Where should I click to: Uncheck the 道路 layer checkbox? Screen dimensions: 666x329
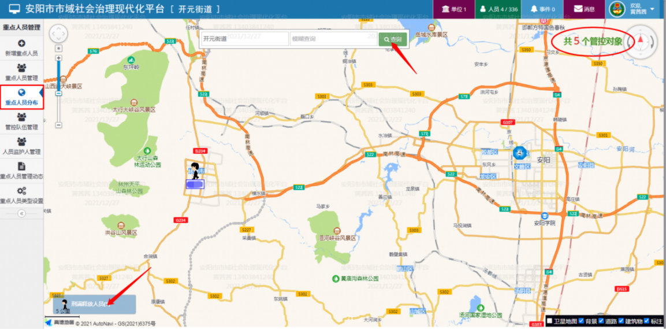[x=600, y=321]
